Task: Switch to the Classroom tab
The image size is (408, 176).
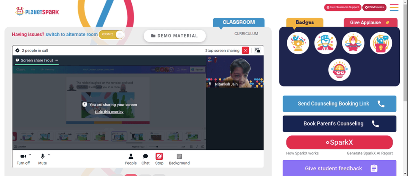Action: pos(239,22)
